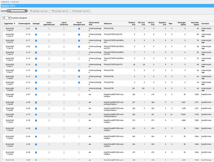214x162 pixels.
Task: Toggle Vanuit Geheugencache checkbox in row 2.115
Action: click(79, 71)
